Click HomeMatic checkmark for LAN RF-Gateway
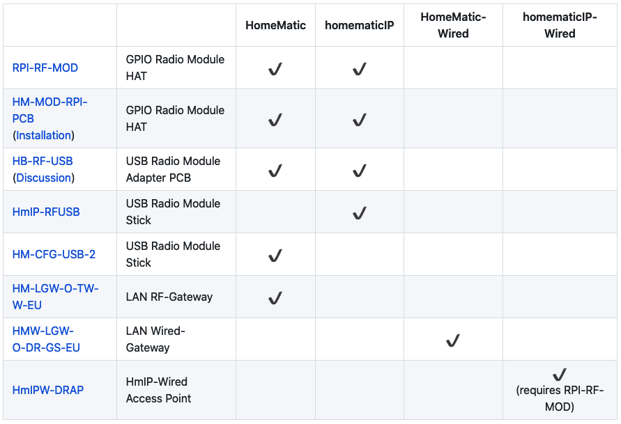Viewport: 621px width, 424px height. (x=275, y=298)
